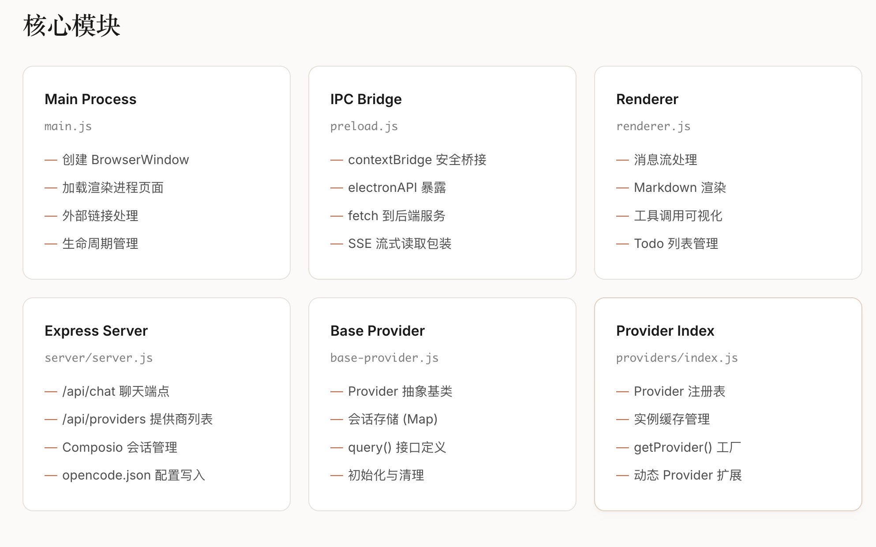
Task: Select the Renderer card heading
Action: tap(647, 99)
